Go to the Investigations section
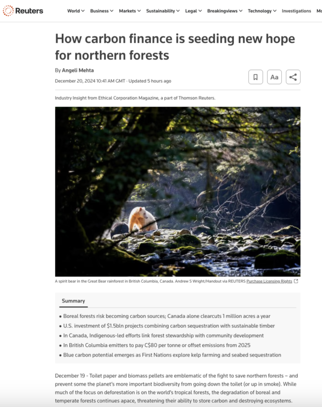The height and width of the screenshot is (407, 322). [296, 11]
